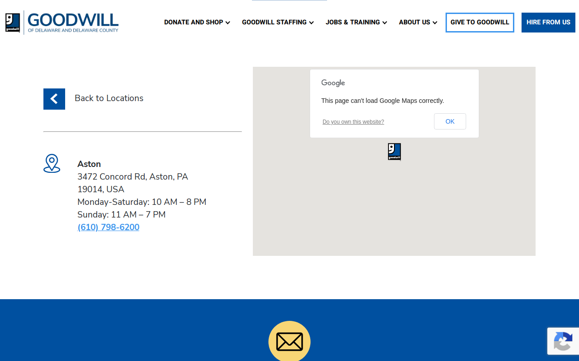Click the Google logo in map dialog

pyautogui.click(x=333, y=83)
